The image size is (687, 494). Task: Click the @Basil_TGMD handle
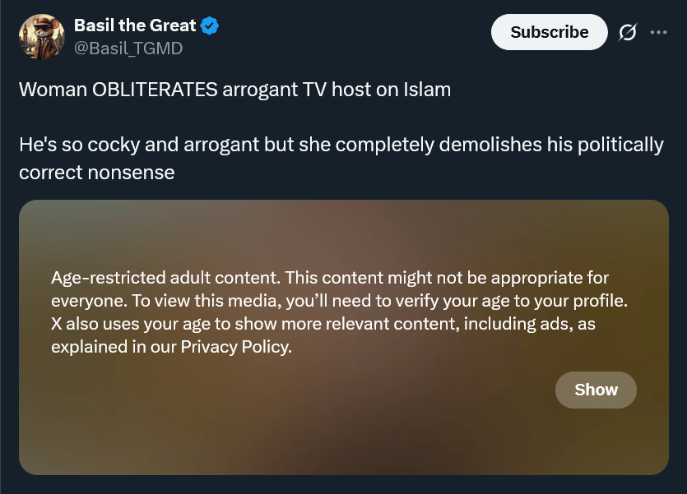point(128,48)
